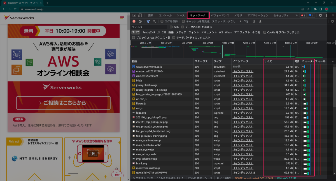Check the Cookie をブロックしました checkbox
Screen dimensions: 336x181
[265, 32]
